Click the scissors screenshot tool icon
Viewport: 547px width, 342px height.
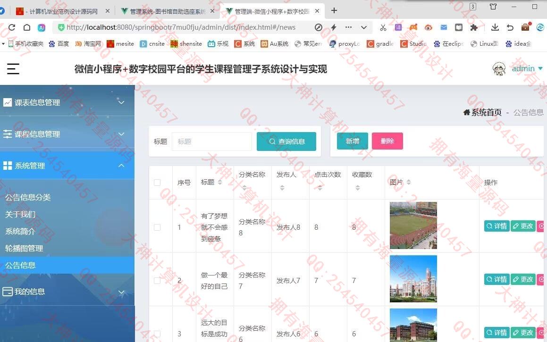tap(383, 27)
